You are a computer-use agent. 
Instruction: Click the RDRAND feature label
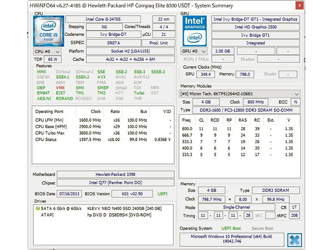(x=65, y=98)
